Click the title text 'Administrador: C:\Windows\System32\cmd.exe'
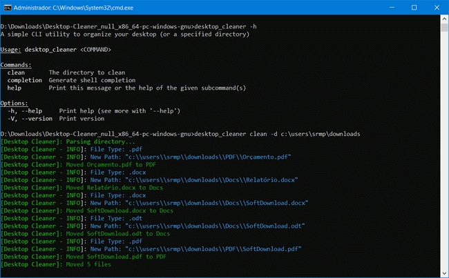The width and height of the screenshot is (449, 278). (x=73, y=8)
